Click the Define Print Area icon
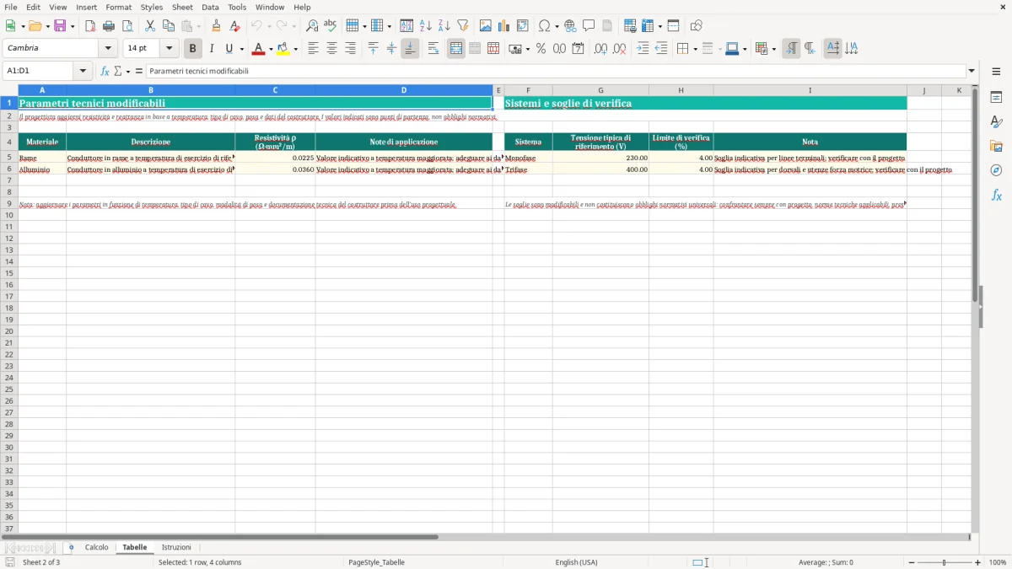The image size is (1012, 569). coord(630,26)
